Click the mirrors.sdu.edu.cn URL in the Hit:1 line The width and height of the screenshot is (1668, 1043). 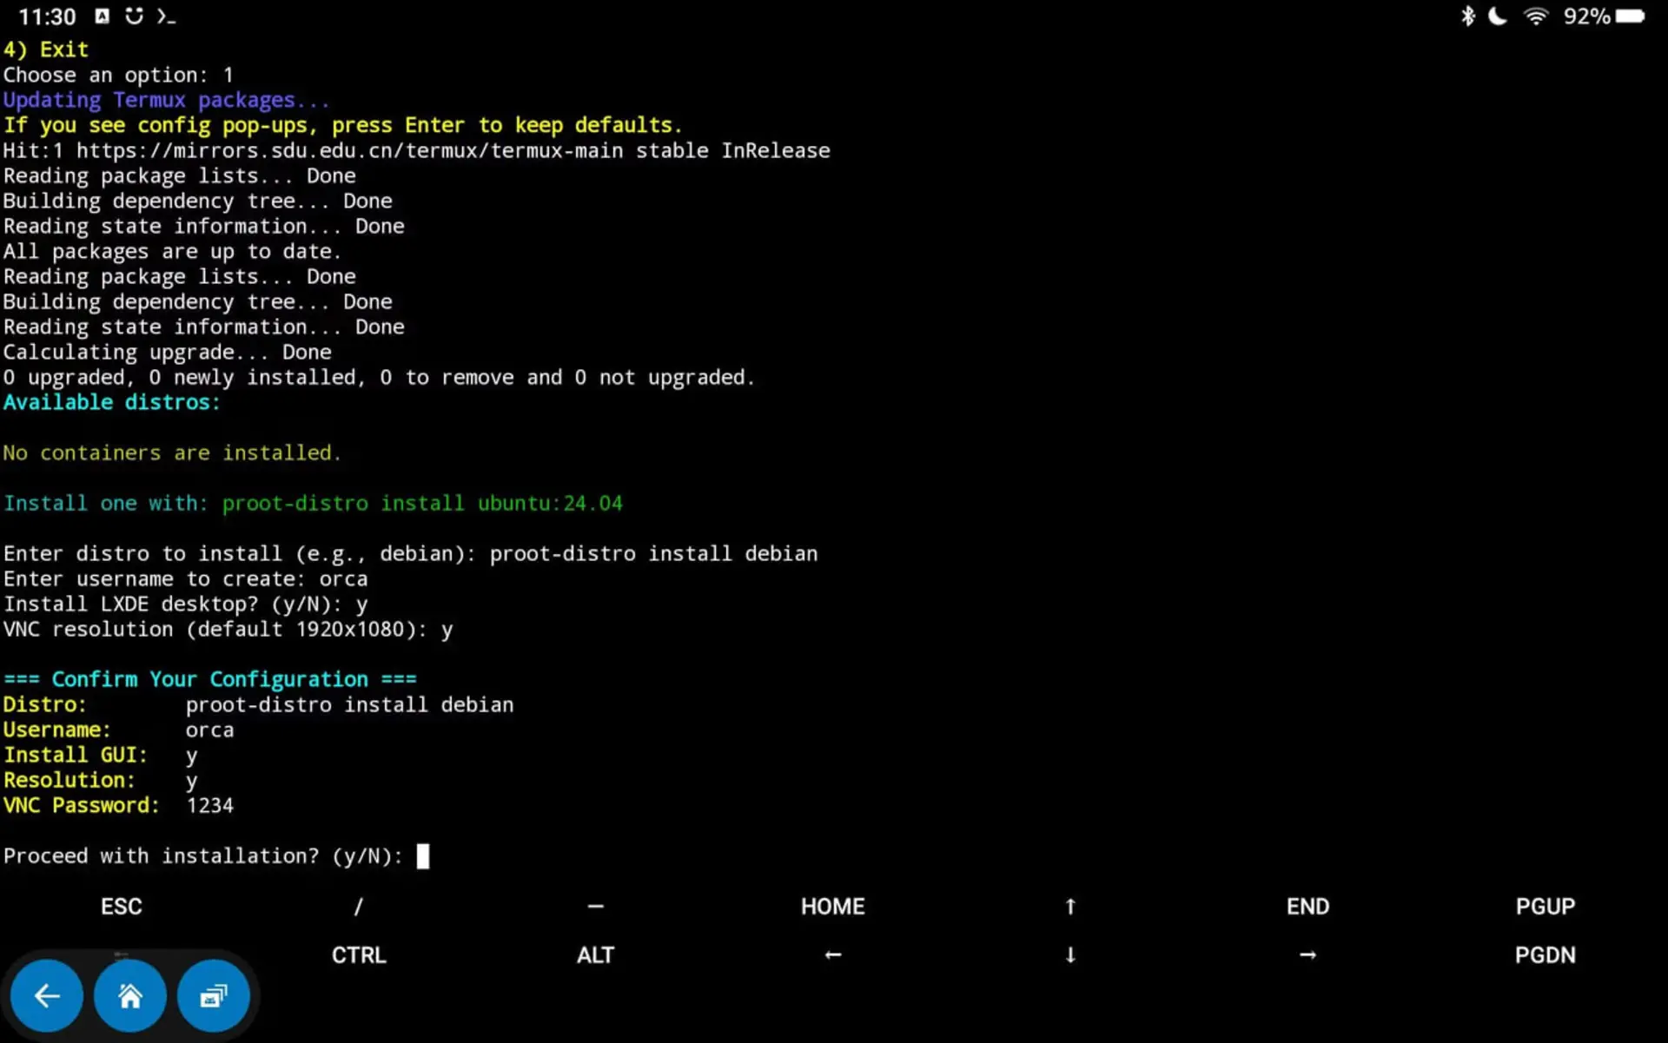(x=350, y=151)
